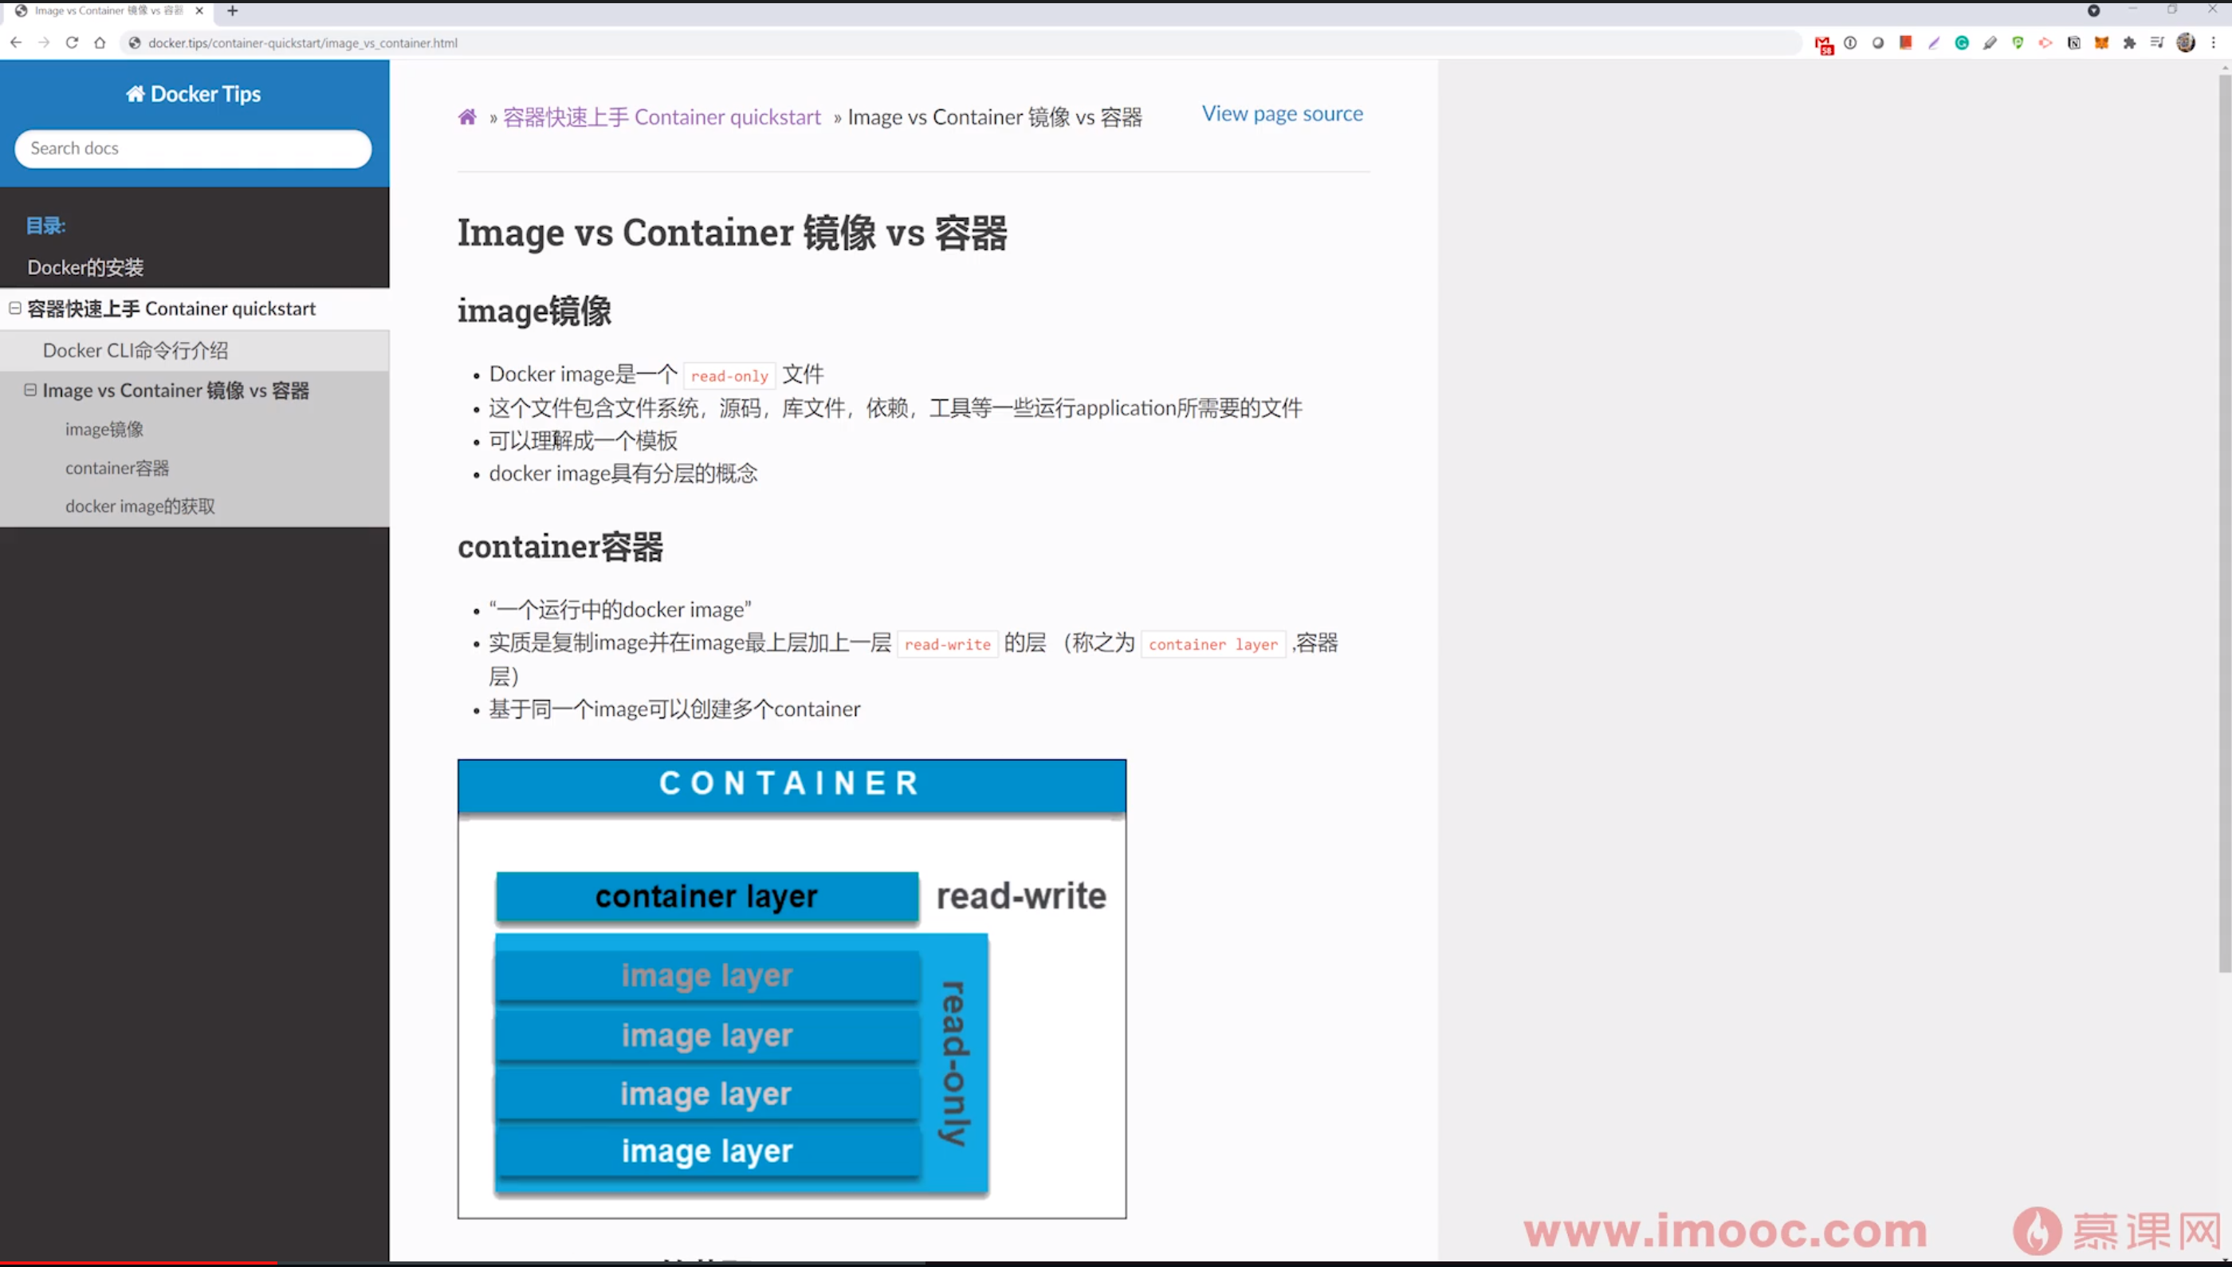The width and height of the screenshot is (2232, 1267).
Task: Open the Chrome profile avatar
Action: (x=2186, y=42)
